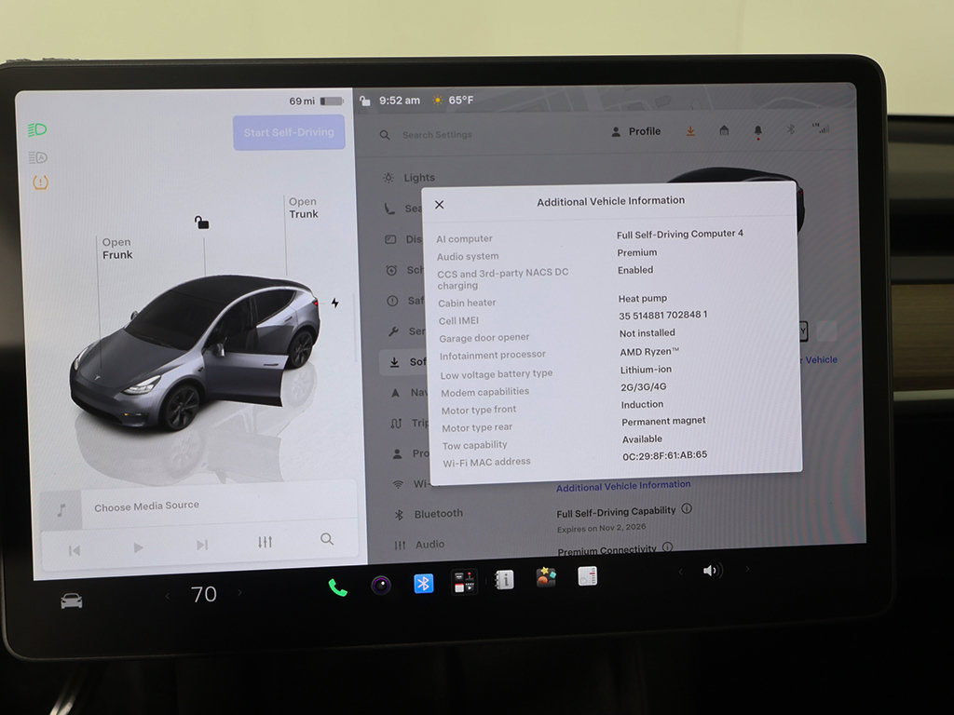Tap the 3D car model image

pos(196,353)
